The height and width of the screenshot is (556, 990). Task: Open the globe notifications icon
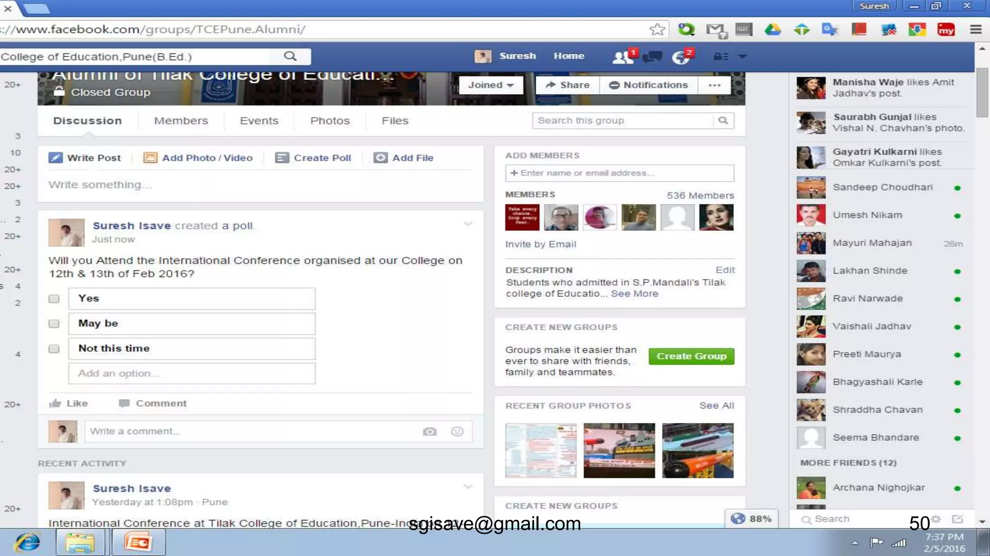click(681, 57)
